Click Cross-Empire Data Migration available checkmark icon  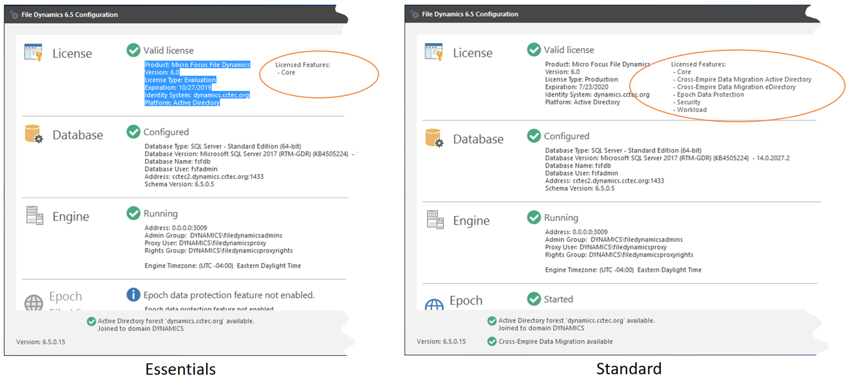[x=492, y=341]
